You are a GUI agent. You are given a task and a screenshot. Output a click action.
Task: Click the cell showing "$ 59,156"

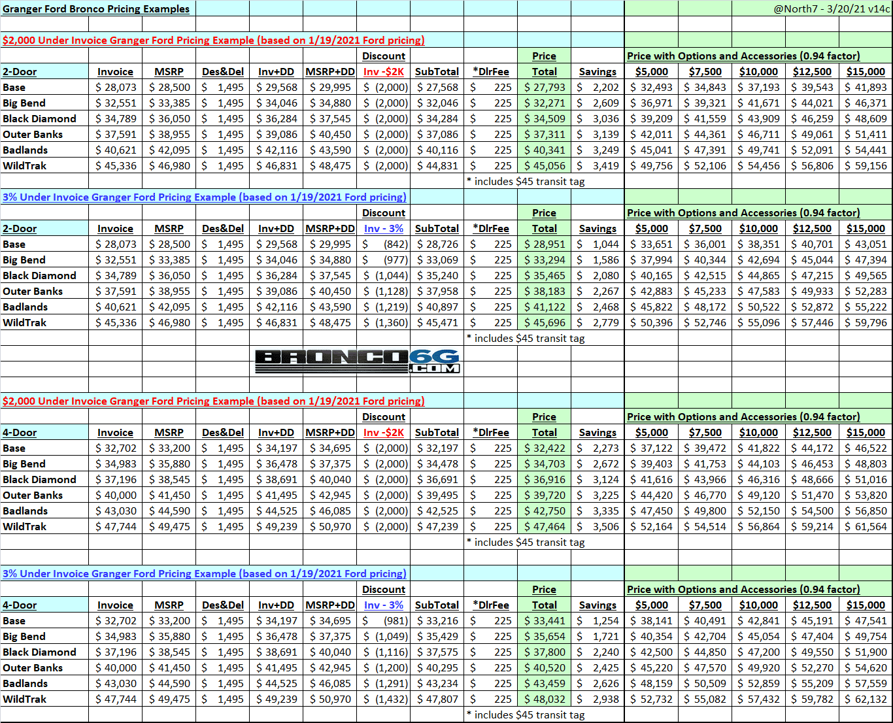[866, 166]
